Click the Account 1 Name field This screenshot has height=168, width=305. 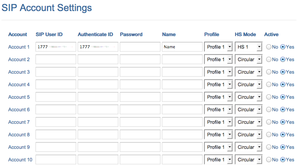coord(182,47)
